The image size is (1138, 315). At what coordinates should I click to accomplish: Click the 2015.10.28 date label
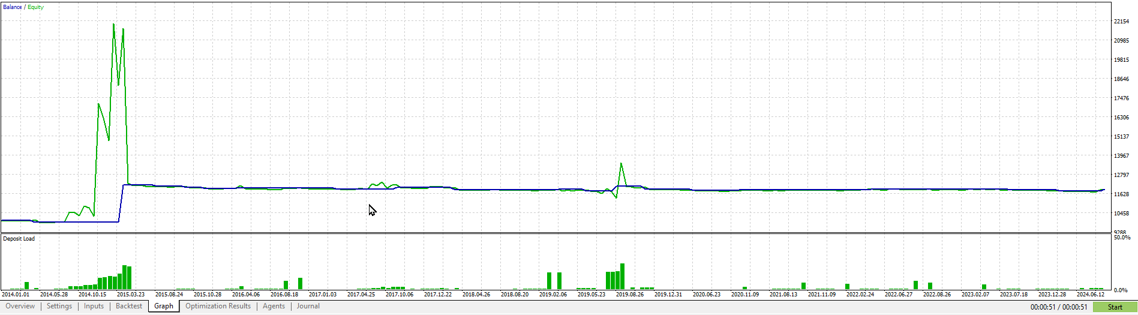pyautogui.click(x=208, y=295)
